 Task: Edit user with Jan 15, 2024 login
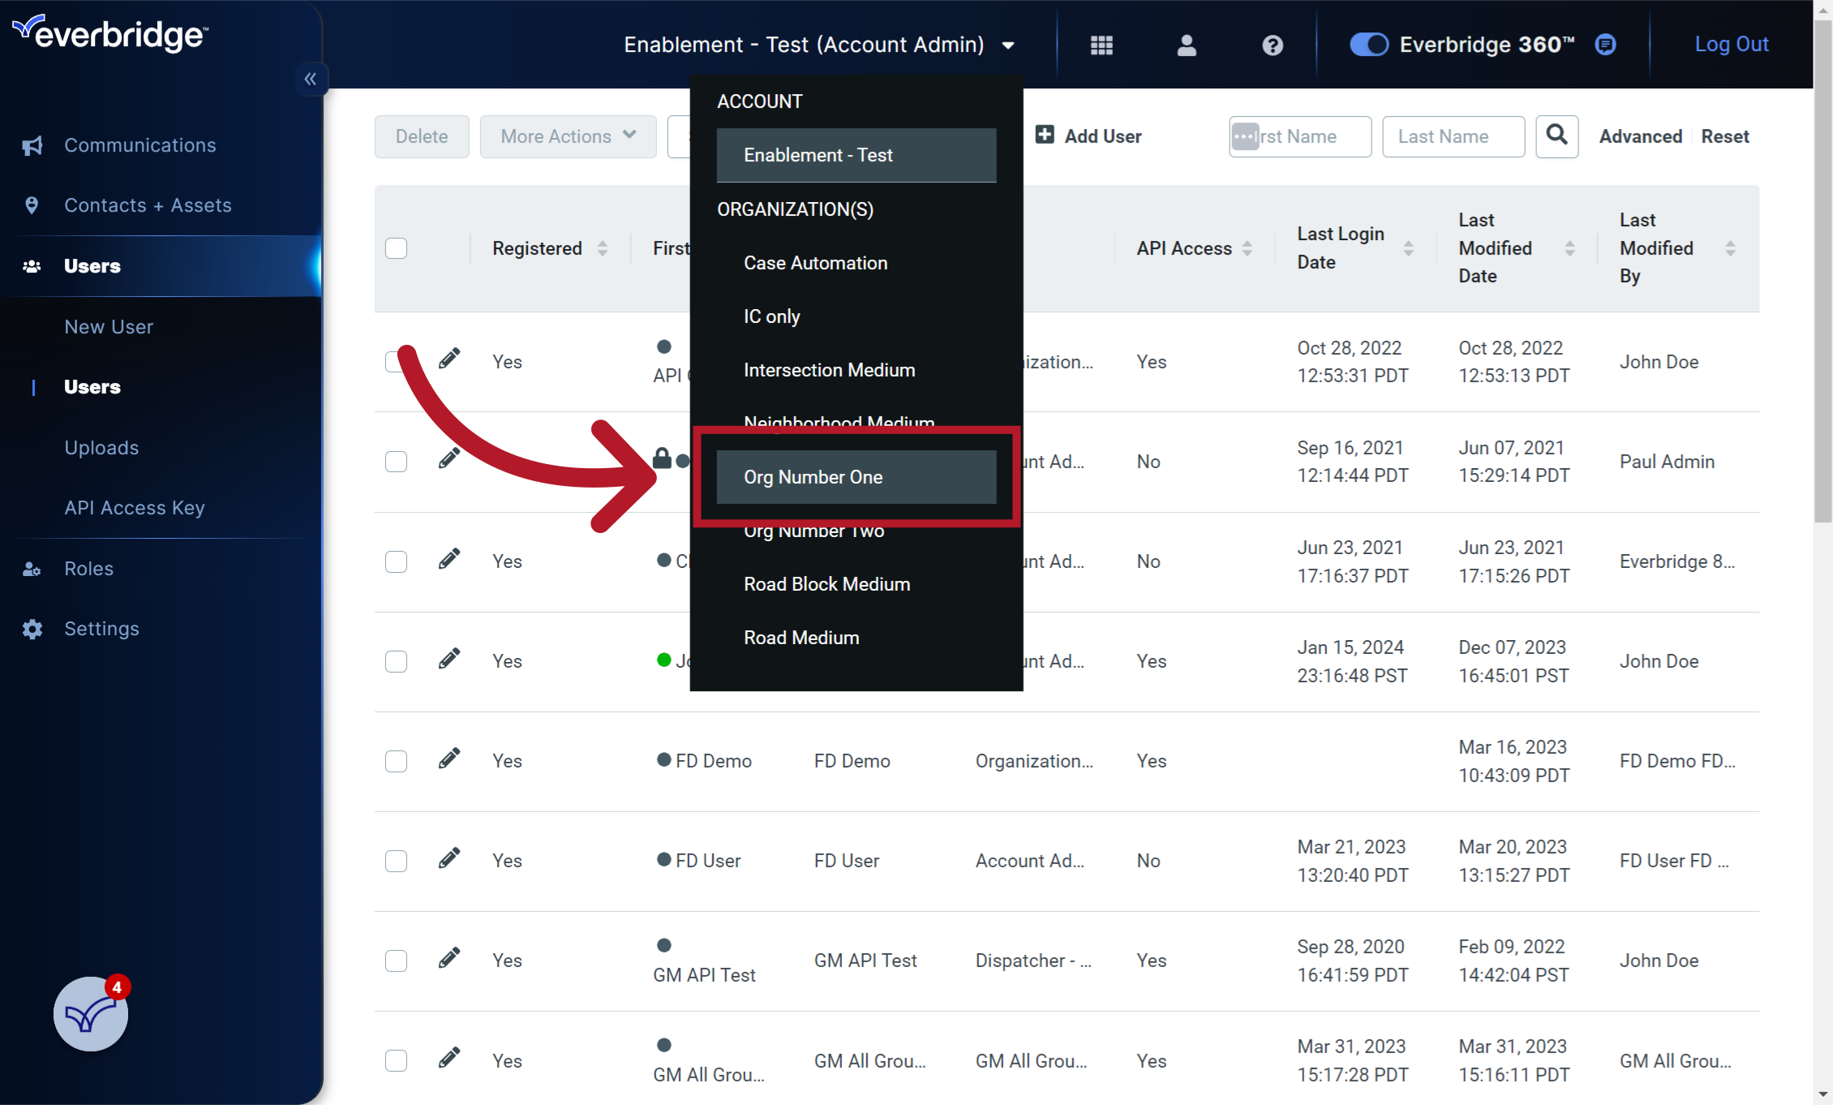pyautogui.click(x=449, y=659)
